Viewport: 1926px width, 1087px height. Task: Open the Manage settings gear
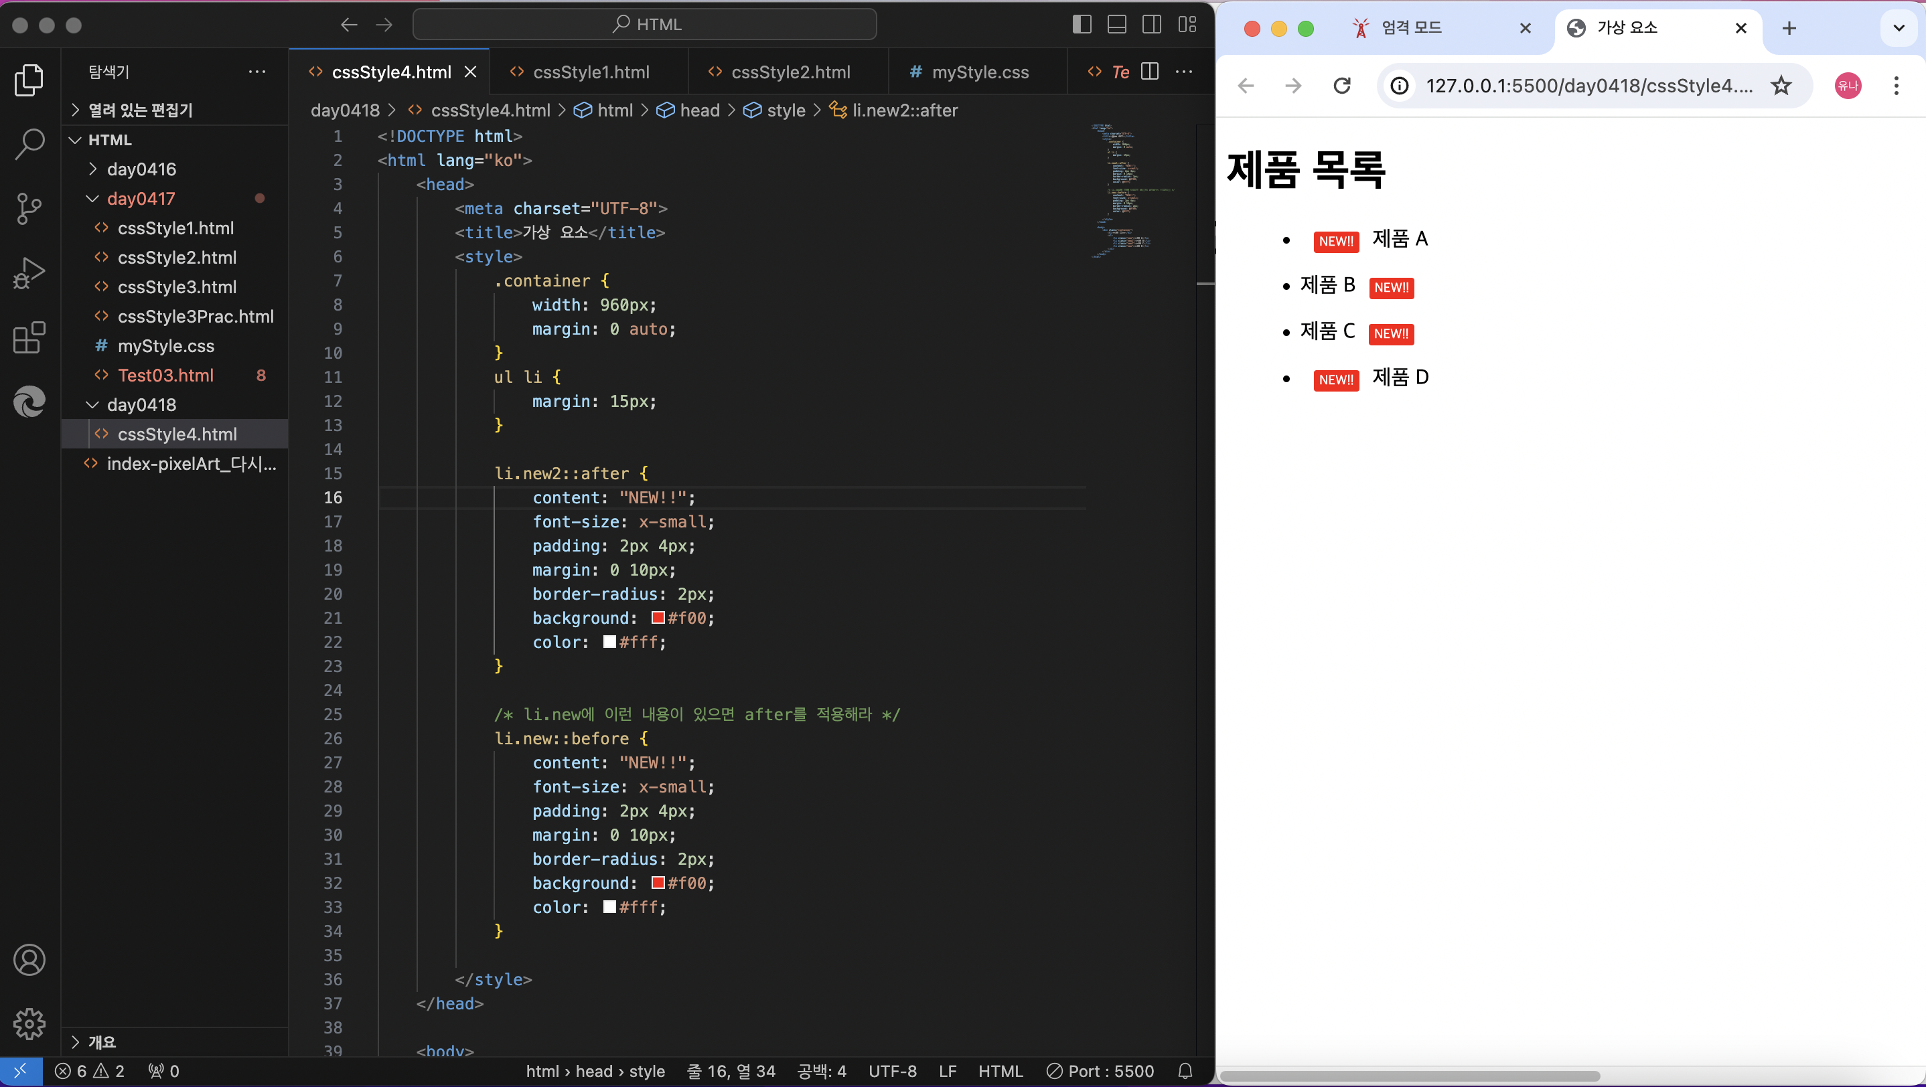point(29,1023)
